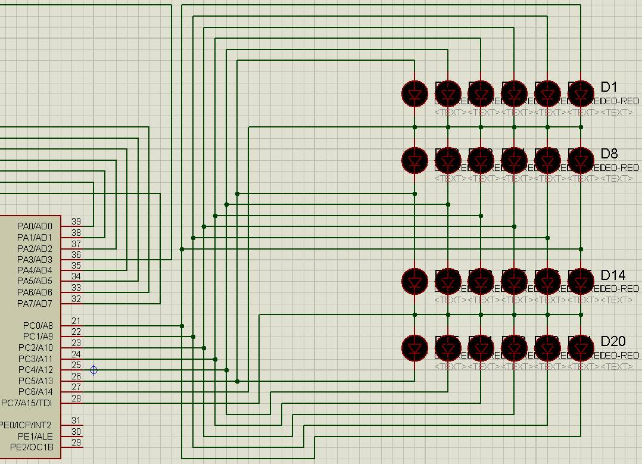Select the PA7/AD7 pin label
Viewport: 642px width, 464px height.
[x=35, y=303]
